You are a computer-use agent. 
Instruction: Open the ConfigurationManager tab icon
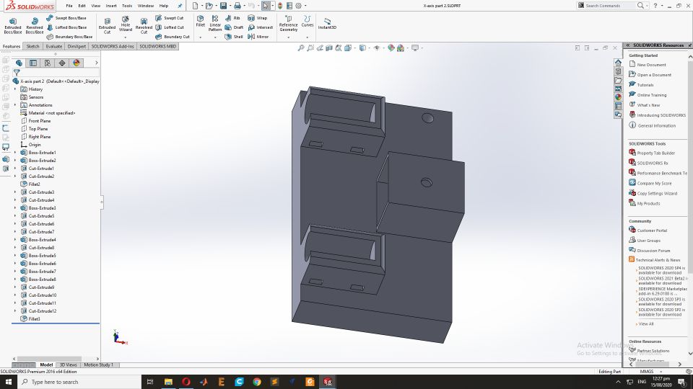tap(48, 63)
